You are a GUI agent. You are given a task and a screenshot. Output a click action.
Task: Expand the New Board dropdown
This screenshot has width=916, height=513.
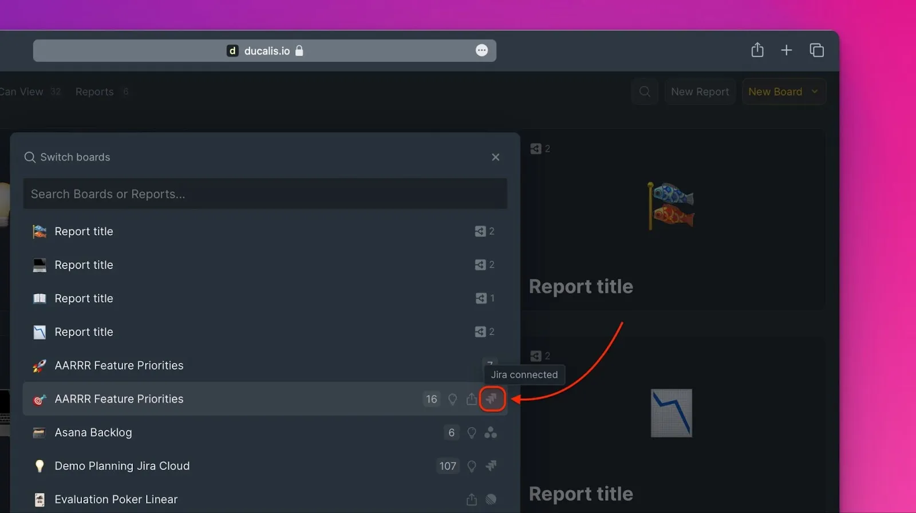pyautogui.click(x=815, y=92)
